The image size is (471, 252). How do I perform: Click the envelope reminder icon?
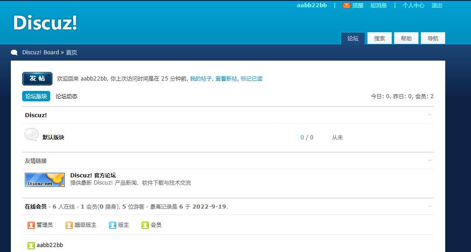(x=347, y=5)
